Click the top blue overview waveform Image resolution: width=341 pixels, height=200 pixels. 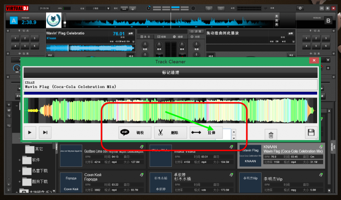171,23
